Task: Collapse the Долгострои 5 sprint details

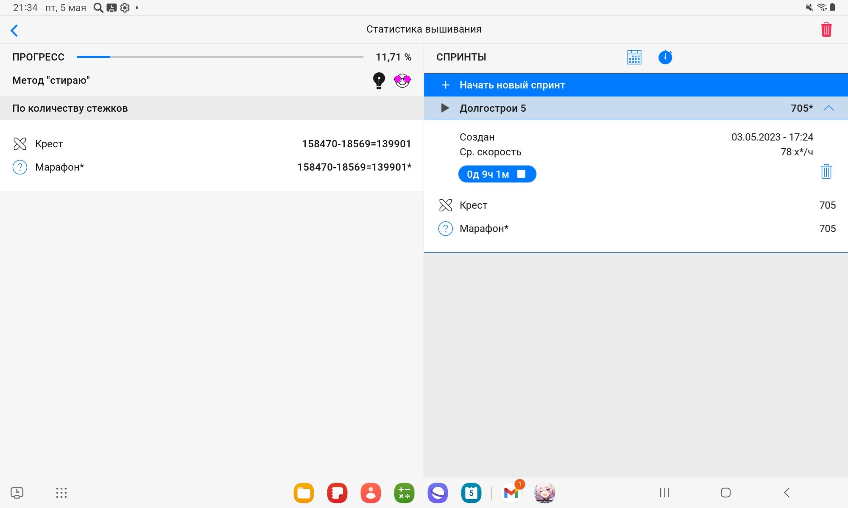Action: click(x=828, y=108)
